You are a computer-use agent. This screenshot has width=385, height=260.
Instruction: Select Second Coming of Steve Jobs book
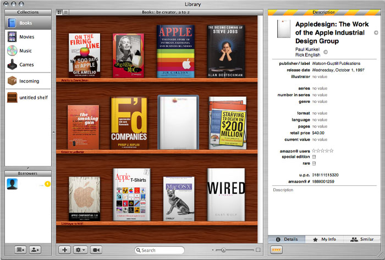pos(226,51)
